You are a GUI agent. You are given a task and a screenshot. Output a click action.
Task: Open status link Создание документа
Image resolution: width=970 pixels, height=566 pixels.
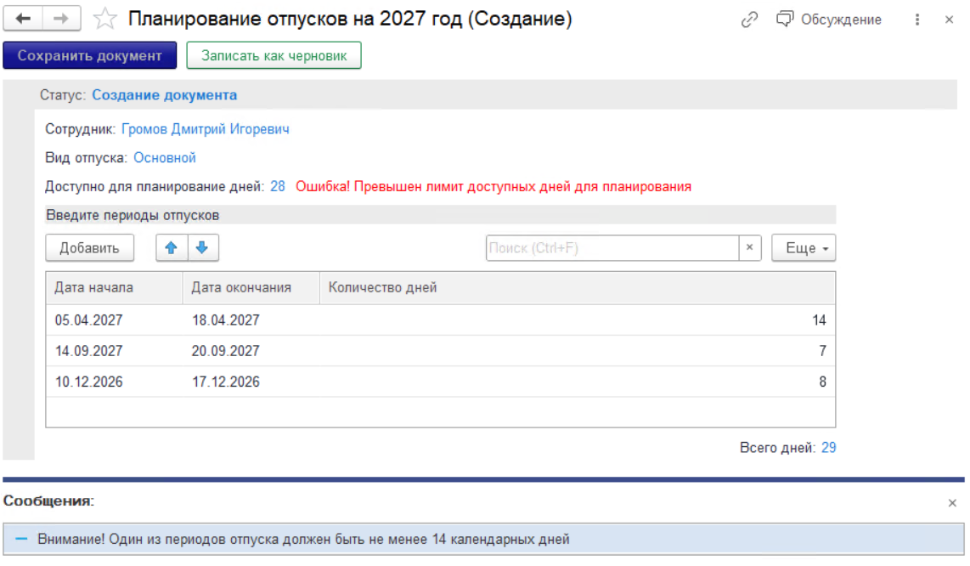(x=165, y=94)
